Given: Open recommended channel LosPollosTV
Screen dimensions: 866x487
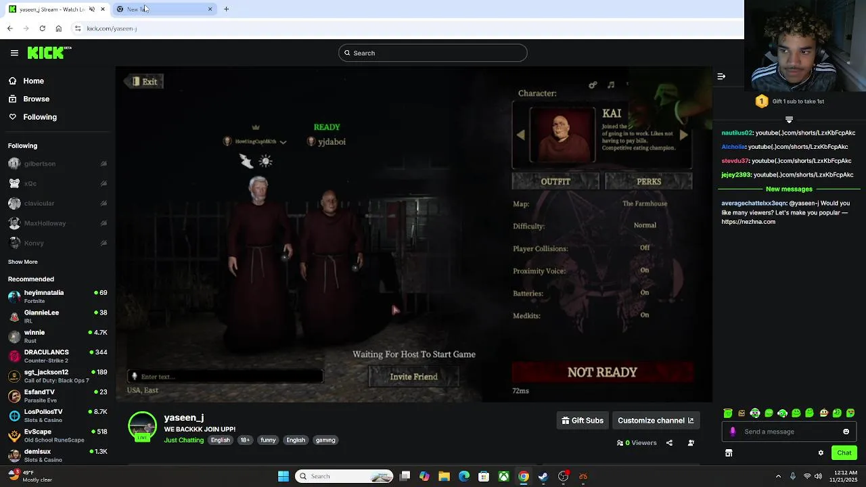Looking at the screenshot, I should coord(58,415).
